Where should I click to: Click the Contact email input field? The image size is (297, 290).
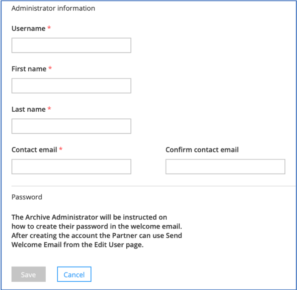point(71,167)
